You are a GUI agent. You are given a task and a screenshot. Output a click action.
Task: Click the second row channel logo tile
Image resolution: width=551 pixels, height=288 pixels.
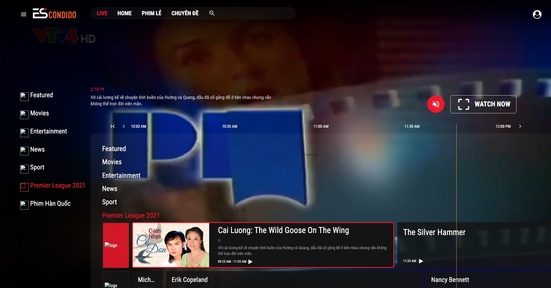(116, 280)
